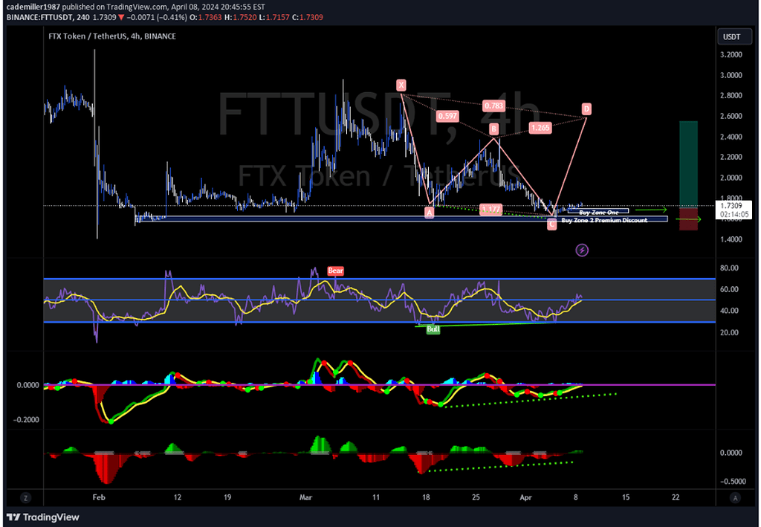The height and width of the screenshot is (527, 761).
Task: Click the 0.597 ratio label
Action: click(447, 116)
